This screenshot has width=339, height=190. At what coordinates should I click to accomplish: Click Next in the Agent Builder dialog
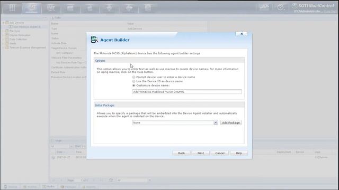click(201, 153)
